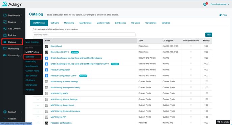The image size is (232, 125).
Task: Click the restrictions icon beside Block iCloud
Action: tap(47, 46)
